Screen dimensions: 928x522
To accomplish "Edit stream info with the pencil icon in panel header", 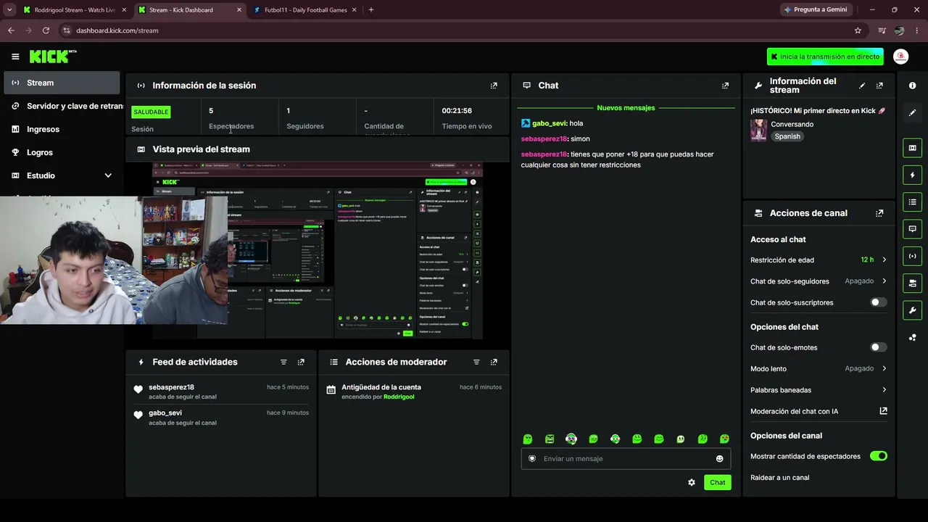I will [x=862, y=86].
